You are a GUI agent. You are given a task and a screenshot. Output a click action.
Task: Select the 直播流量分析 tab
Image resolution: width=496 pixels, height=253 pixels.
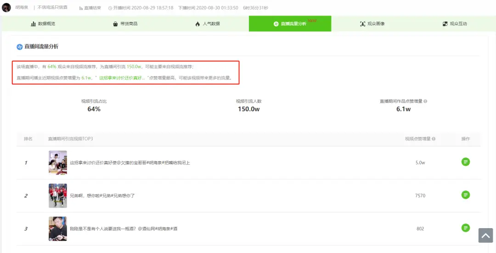[290, 24]
